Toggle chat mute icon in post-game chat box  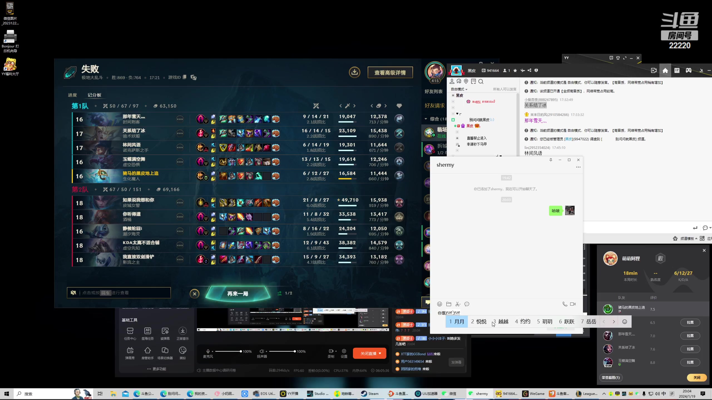(x=73, y=292)
